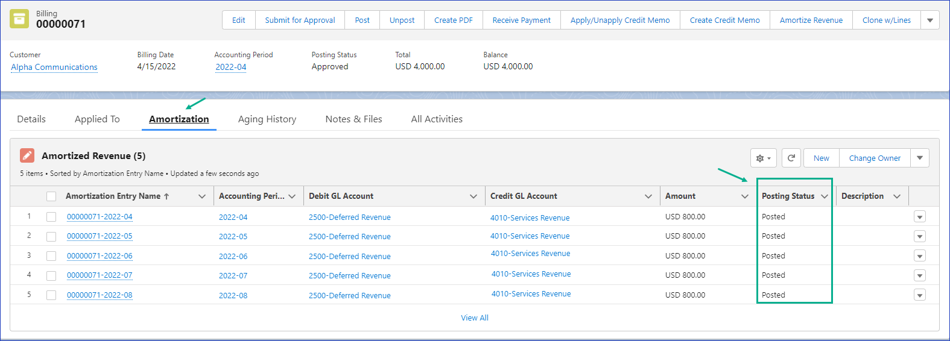Check the 00000071-2022-06 row

click(x=51, y=256)
